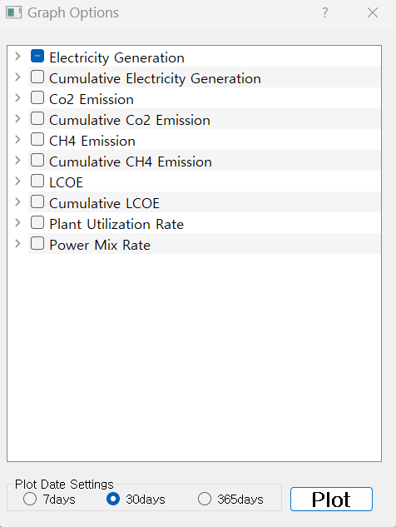The width and height of the screenshot is (396, 527).
Task: Select the Cumulative Electricity Generation row label
Action: coord(155,78)
